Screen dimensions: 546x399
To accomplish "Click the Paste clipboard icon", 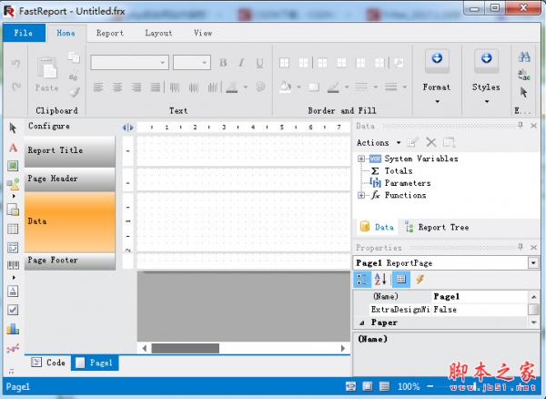I will click(x=46, y=69).
